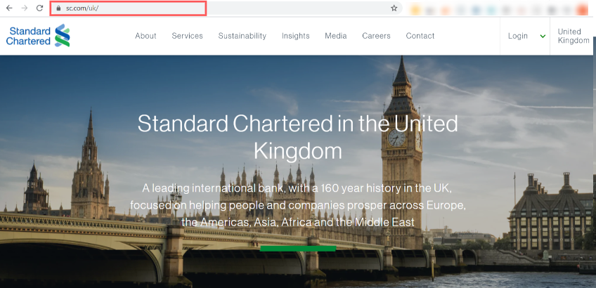Open the Services menu

tap(188, 36)
